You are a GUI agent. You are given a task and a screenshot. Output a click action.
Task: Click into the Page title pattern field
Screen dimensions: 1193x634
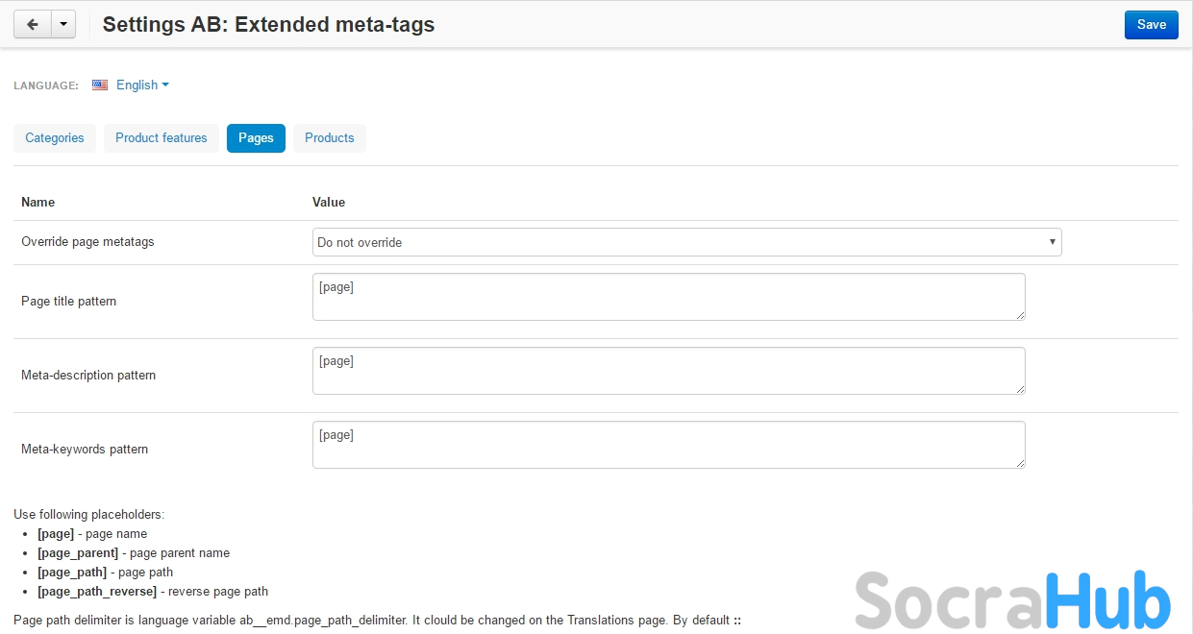point(668,297)
